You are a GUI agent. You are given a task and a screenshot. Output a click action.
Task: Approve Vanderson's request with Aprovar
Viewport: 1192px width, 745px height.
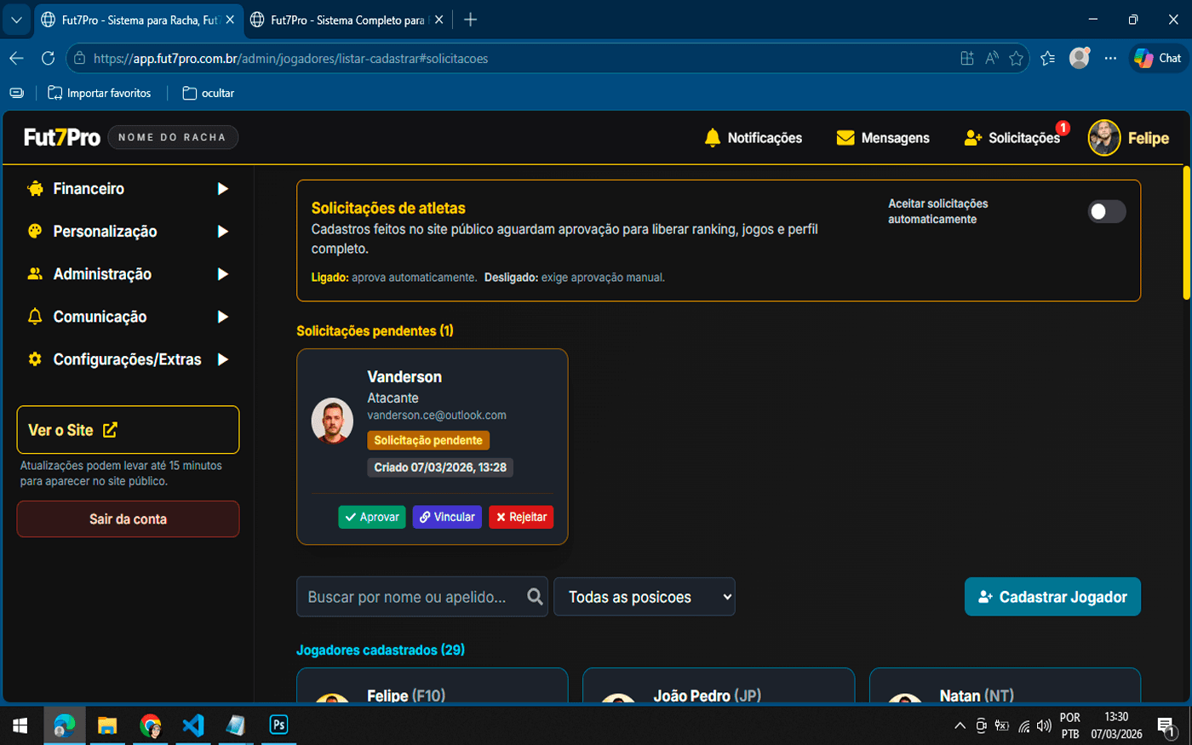[372, 517]
